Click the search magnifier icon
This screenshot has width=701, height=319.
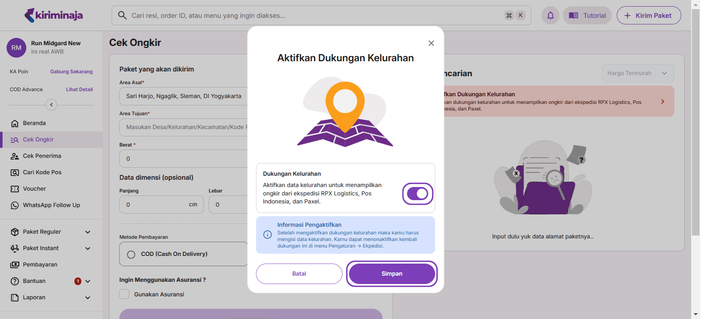pos(122,15)
